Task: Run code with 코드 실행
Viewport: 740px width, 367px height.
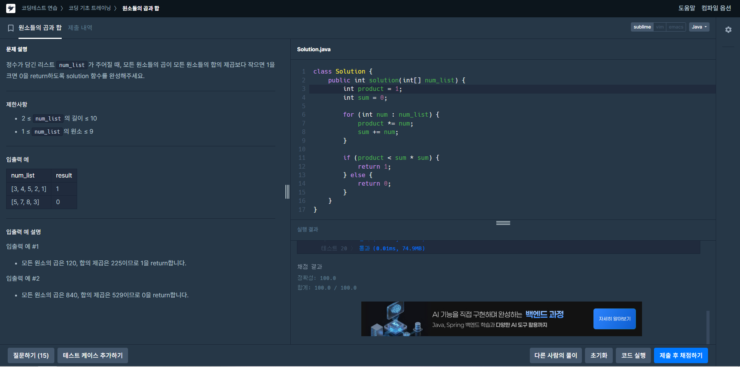Action: [x=633, y=355]
